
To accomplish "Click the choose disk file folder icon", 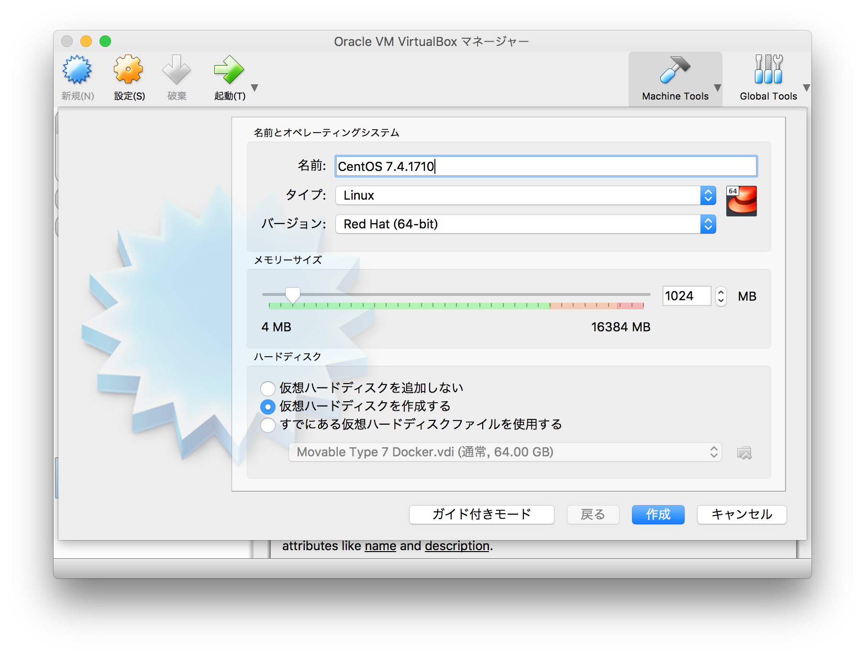I will (x=744, y=452).
